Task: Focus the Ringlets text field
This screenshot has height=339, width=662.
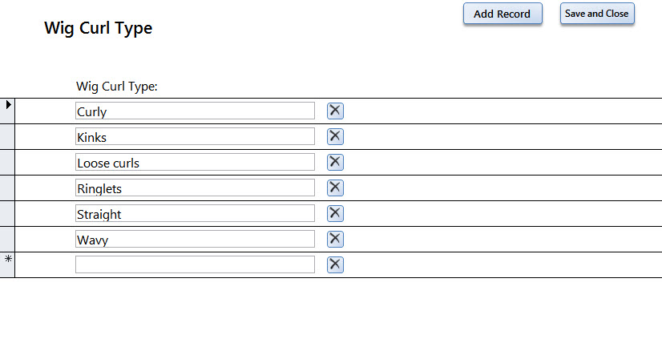Action: pos(195,188)
